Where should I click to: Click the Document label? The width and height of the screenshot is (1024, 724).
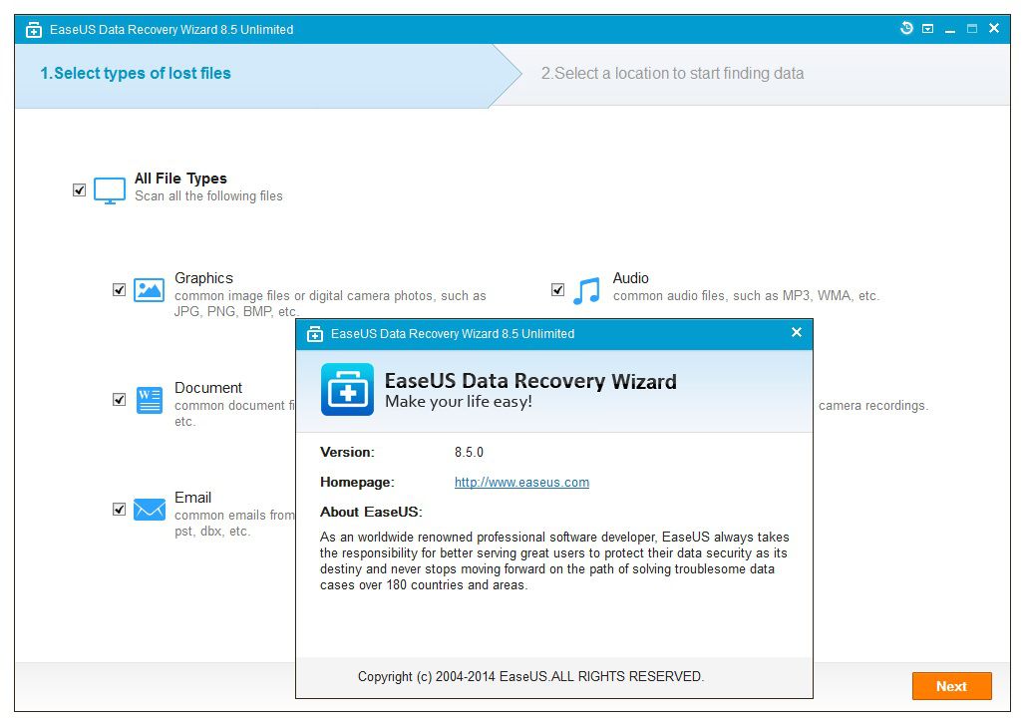click(208, 388)
